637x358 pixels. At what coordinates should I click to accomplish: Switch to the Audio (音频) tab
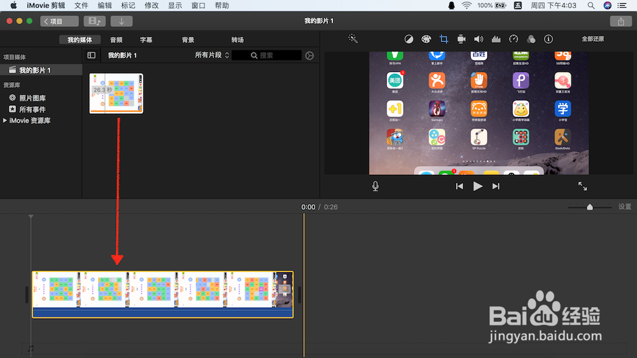click(116, 39)
